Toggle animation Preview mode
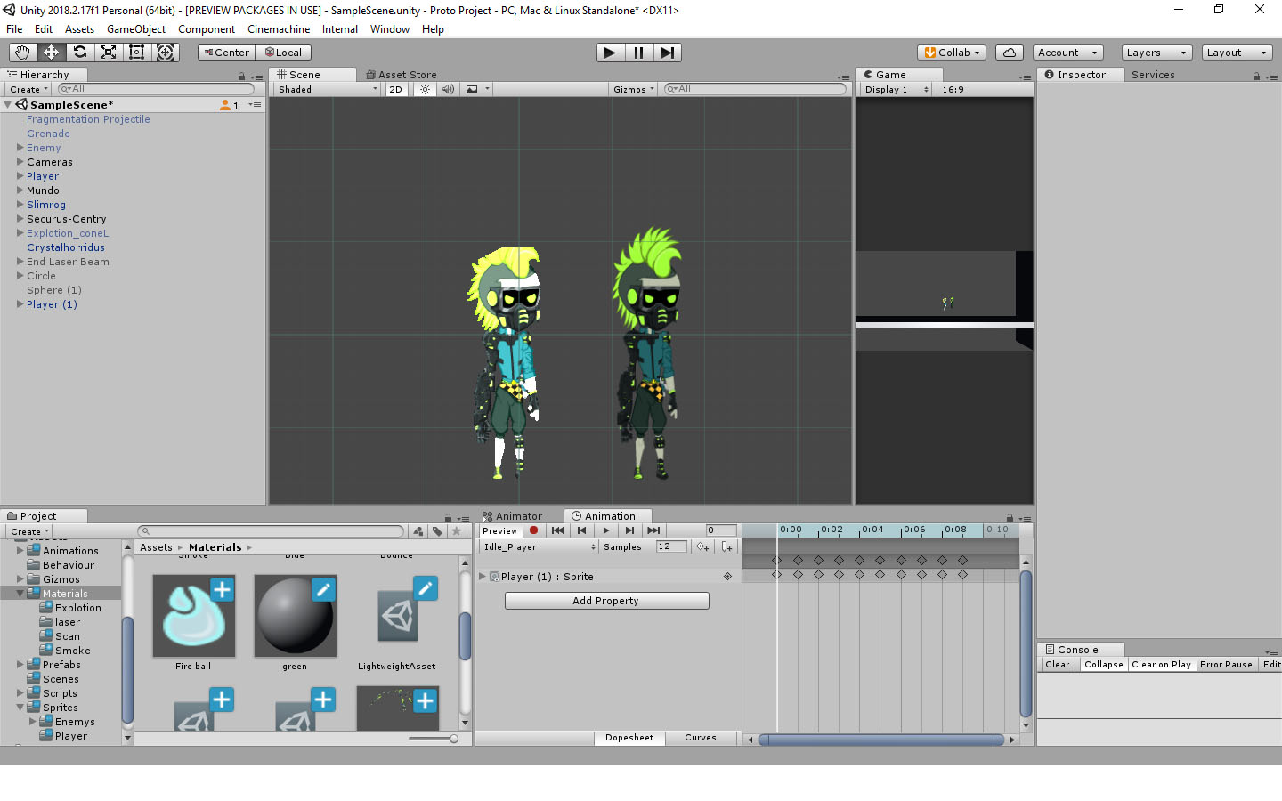1282x801 pixels. click(x=500, y=530)
